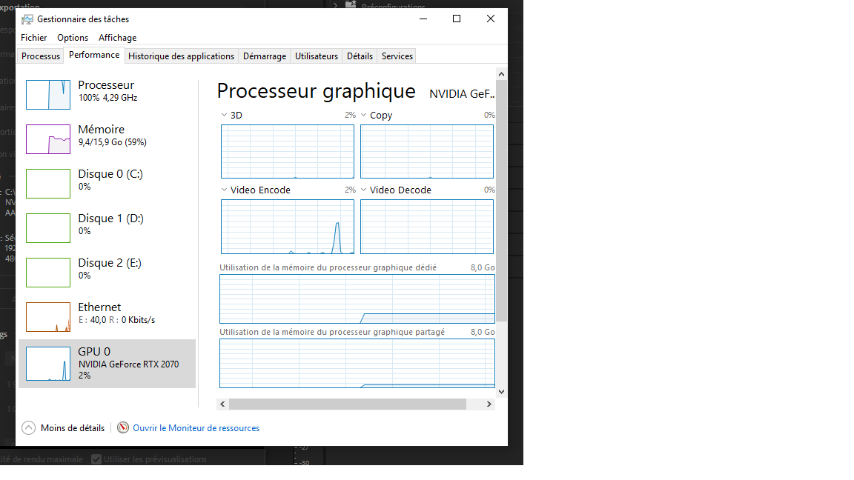
Task: Select GPU 0 NVIDIA GeForce RTX 2070
Action: pos(106,363)
